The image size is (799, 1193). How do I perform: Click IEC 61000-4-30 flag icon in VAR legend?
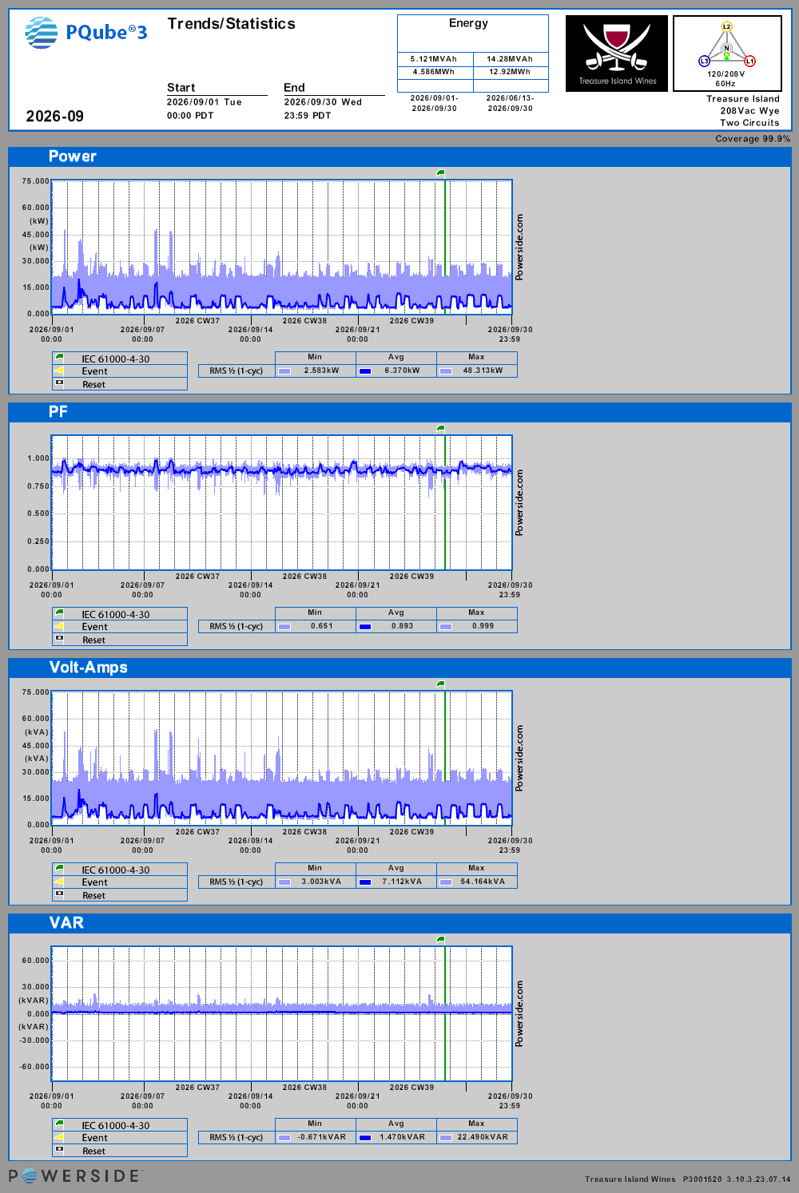59,1124
